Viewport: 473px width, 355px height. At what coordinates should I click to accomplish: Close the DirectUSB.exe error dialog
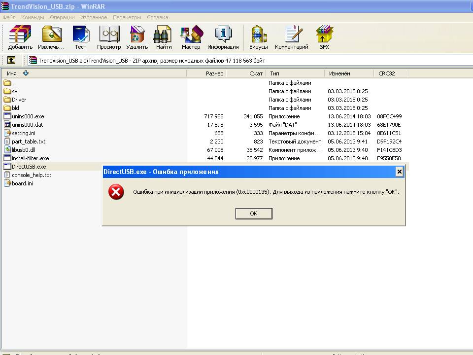tap(399, 172)
